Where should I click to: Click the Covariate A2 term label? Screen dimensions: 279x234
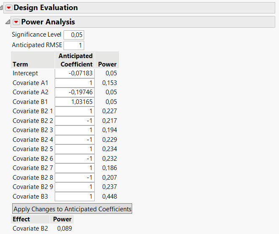(30, 92)
